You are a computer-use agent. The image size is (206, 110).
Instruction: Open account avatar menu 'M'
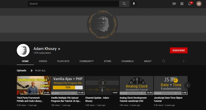(199, 4)
